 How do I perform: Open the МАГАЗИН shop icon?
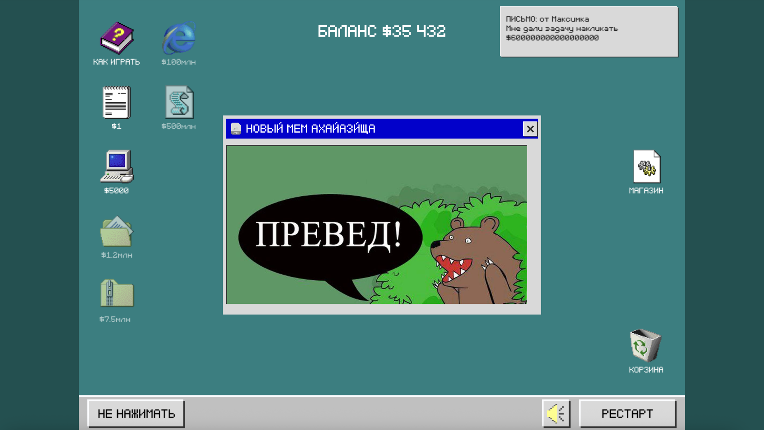point(647,166)
